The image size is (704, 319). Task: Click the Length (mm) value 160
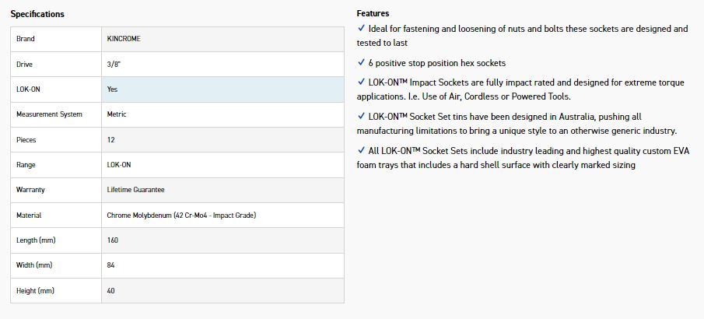tap(113, 240)
